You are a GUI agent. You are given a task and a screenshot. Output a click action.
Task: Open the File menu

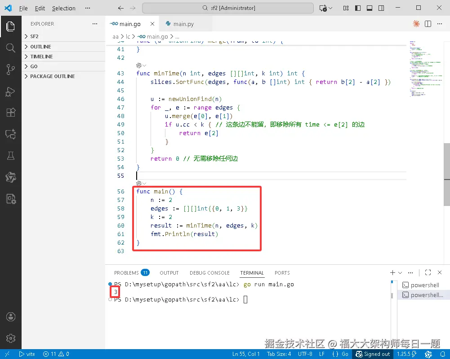click(x=23, y=9)
